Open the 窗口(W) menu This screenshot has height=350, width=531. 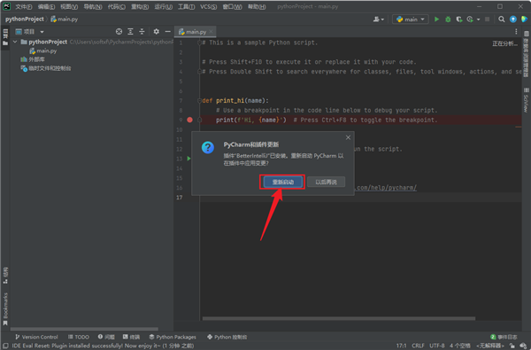pos(232,7)
